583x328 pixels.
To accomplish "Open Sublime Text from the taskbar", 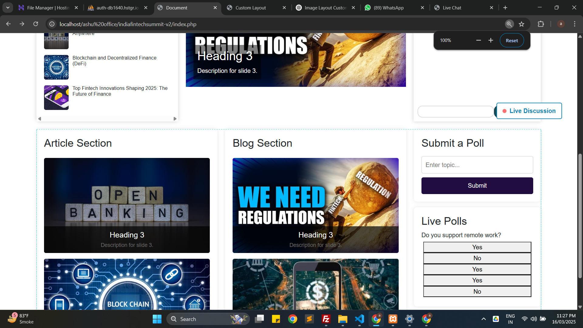I will [309, 319].
